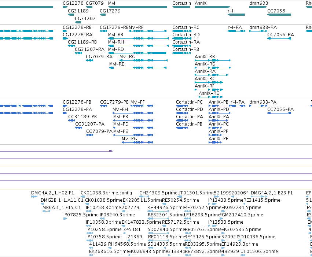Click the AnnIX-RC transcript label
The height and width of the screenshot is (257, 312).
click(205, 78)
